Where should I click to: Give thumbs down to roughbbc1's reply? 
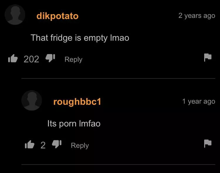[57, 144]
